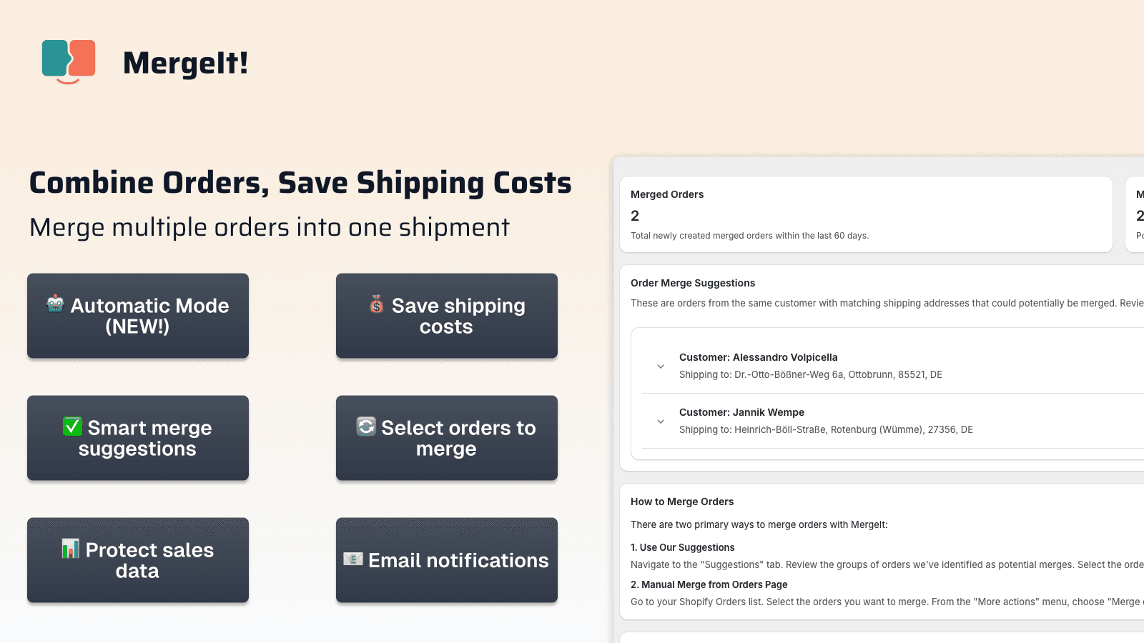1144x643 pixels.
Task: Click the green checkmark icon on Smart merge suggestions
Action: tap(72, 428)
